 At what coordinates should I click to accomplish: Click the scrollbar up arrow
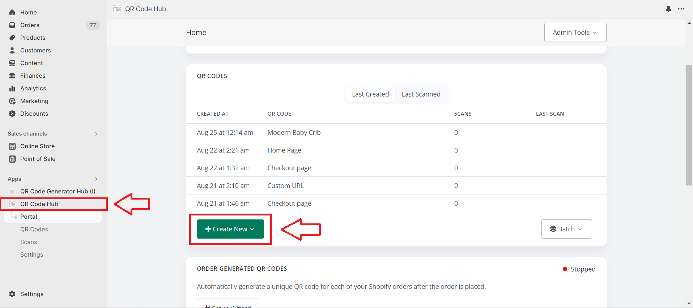[689, 23]
